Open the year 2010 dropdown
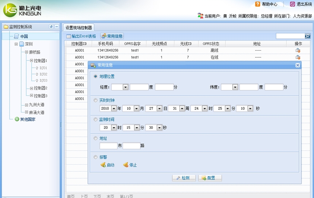Image resolution: width=314 pixels, height=198 pixels. (x=113, y=109)
